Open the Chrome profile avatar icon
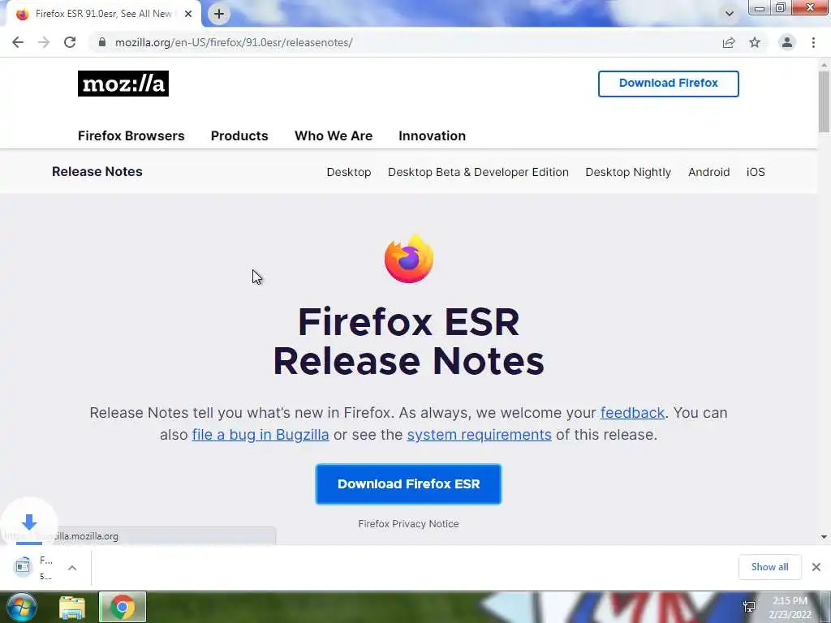The width and height of the screenshot is (831, 623). 787,42
